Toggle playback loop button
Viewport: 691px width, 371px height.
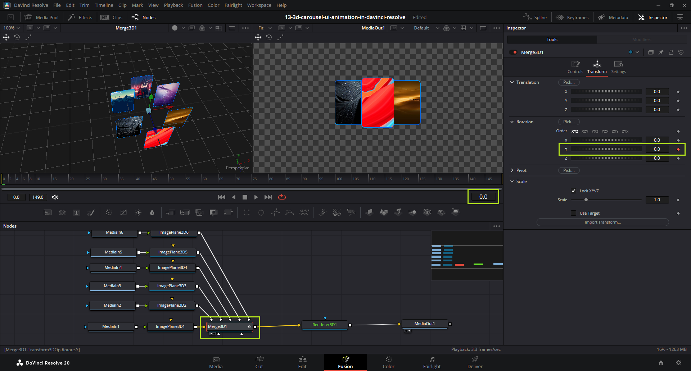click(x=282, y=197)
